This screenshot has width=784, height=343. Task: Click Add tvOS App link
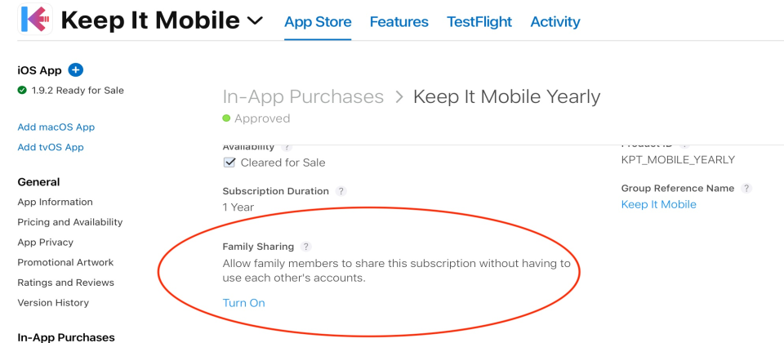click(x=51, y=148)
